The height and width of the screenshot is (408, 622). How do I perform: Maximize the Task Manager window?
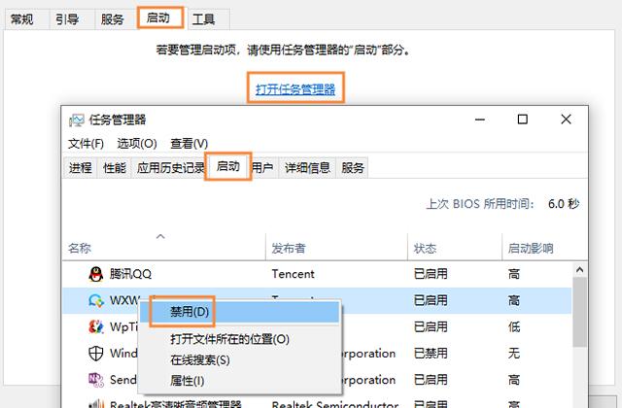click(x=523, y=119)
